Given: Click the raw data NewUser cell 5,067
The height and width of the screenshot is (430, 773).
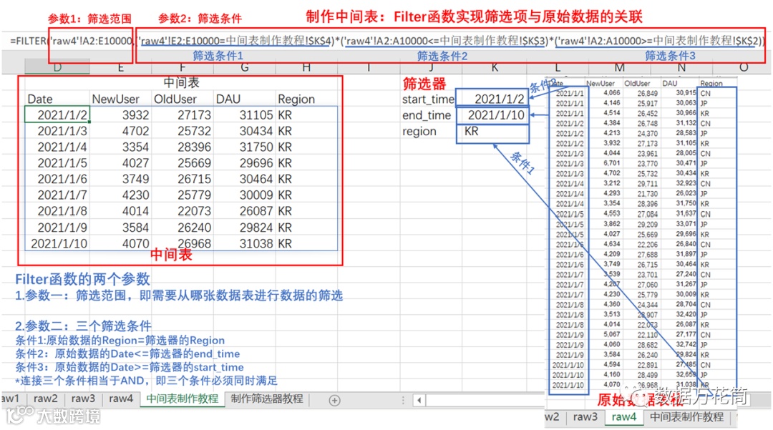Looking at the screenshot, I should pos(611,334).
